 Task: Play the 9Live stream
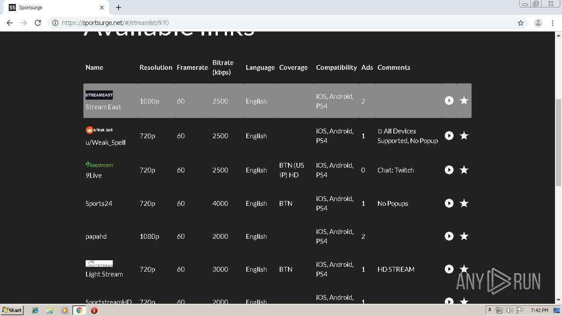[449, 170]
